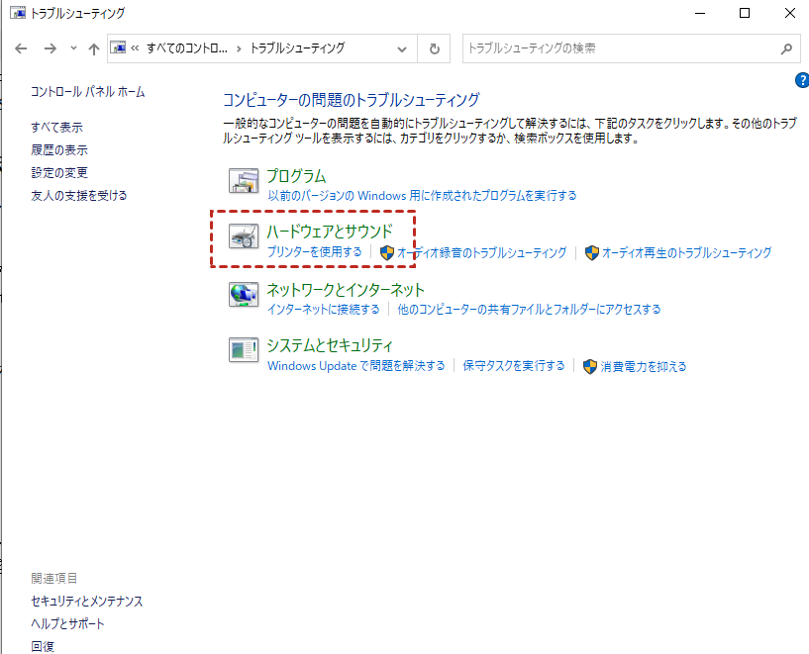Expand the address bar history dropdown

[x=402, y=48]
